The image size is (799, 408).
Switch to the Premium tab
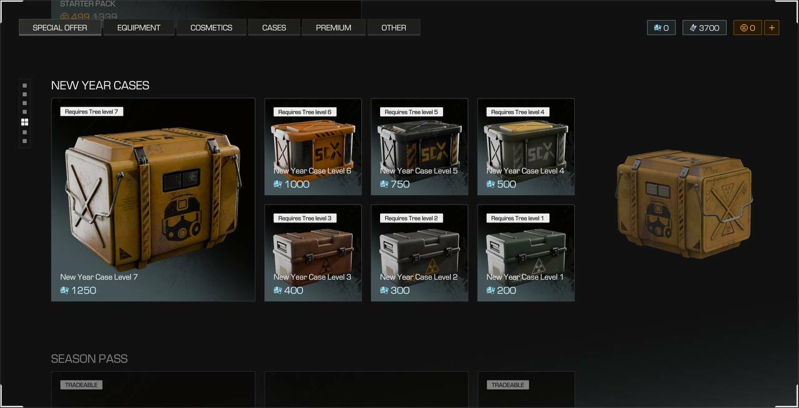click(333, 27)
